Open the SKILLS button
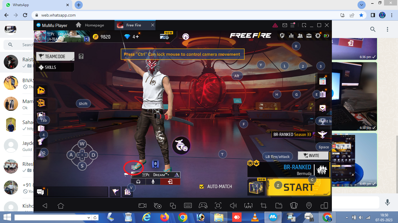398x223 pixels. (55, 67)
